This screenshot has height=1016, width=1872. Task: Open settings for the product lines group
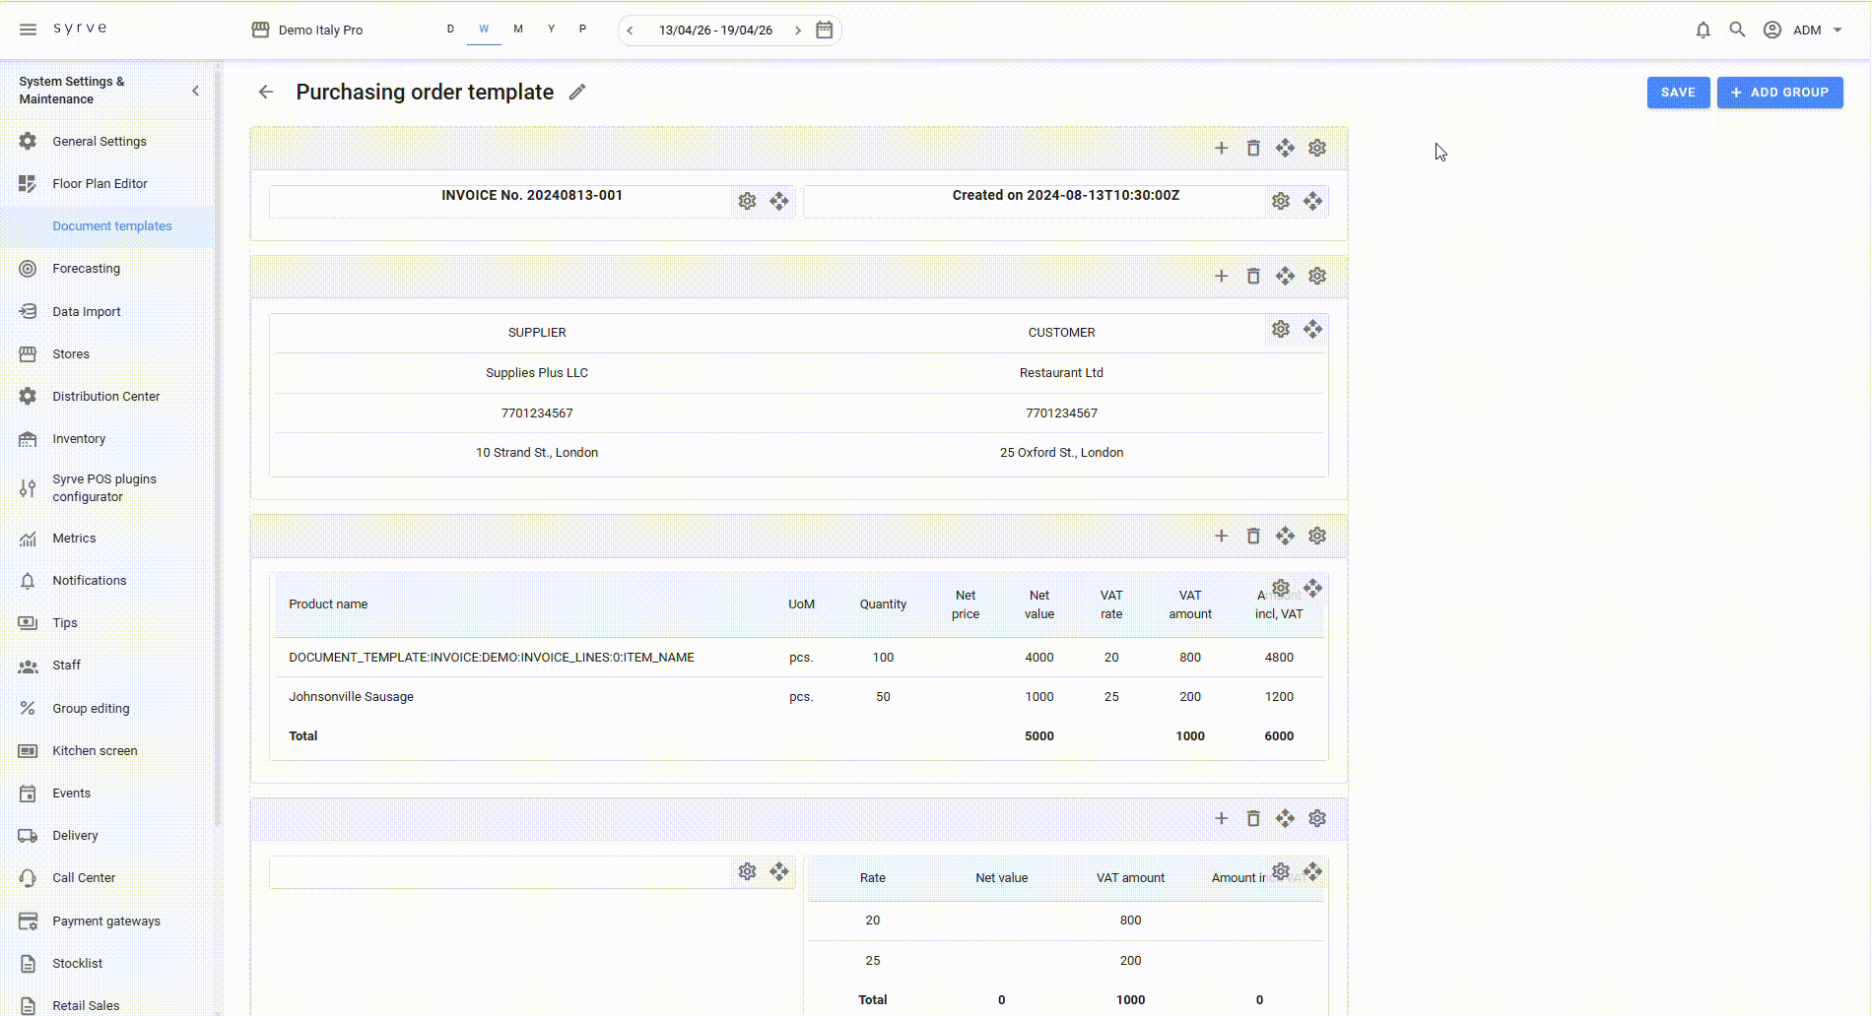[1317, 536]
